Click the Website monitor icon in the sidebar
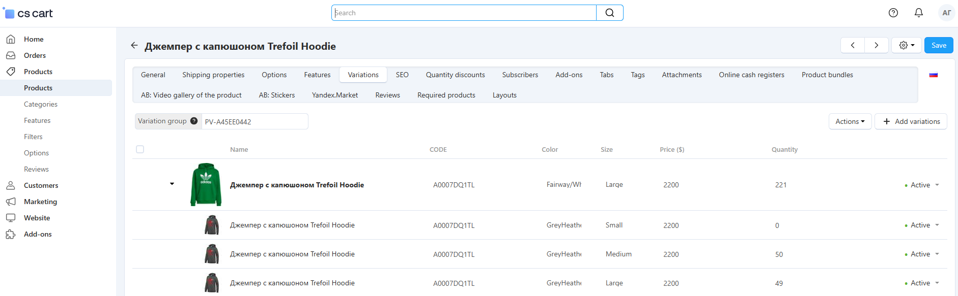This screenshot has width=958, height=296. pyautogui.click(x=11, y=218)
